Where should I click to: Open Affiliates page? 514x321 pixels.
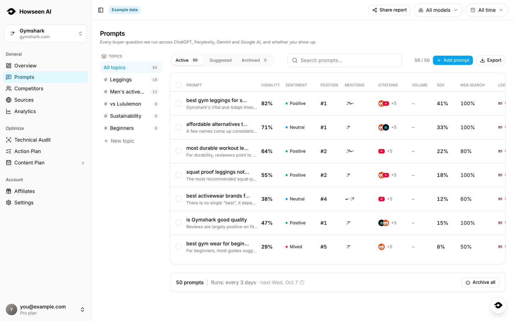click(46, 191)
